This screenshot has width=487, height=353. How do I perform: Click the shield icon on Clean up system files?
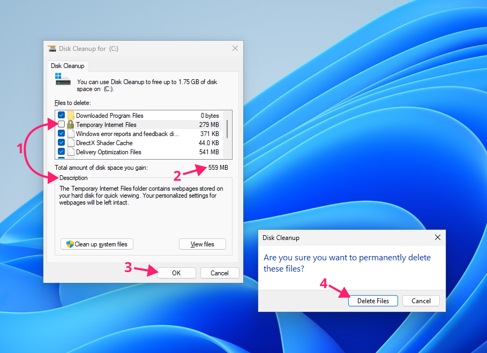tap(70, 244)
